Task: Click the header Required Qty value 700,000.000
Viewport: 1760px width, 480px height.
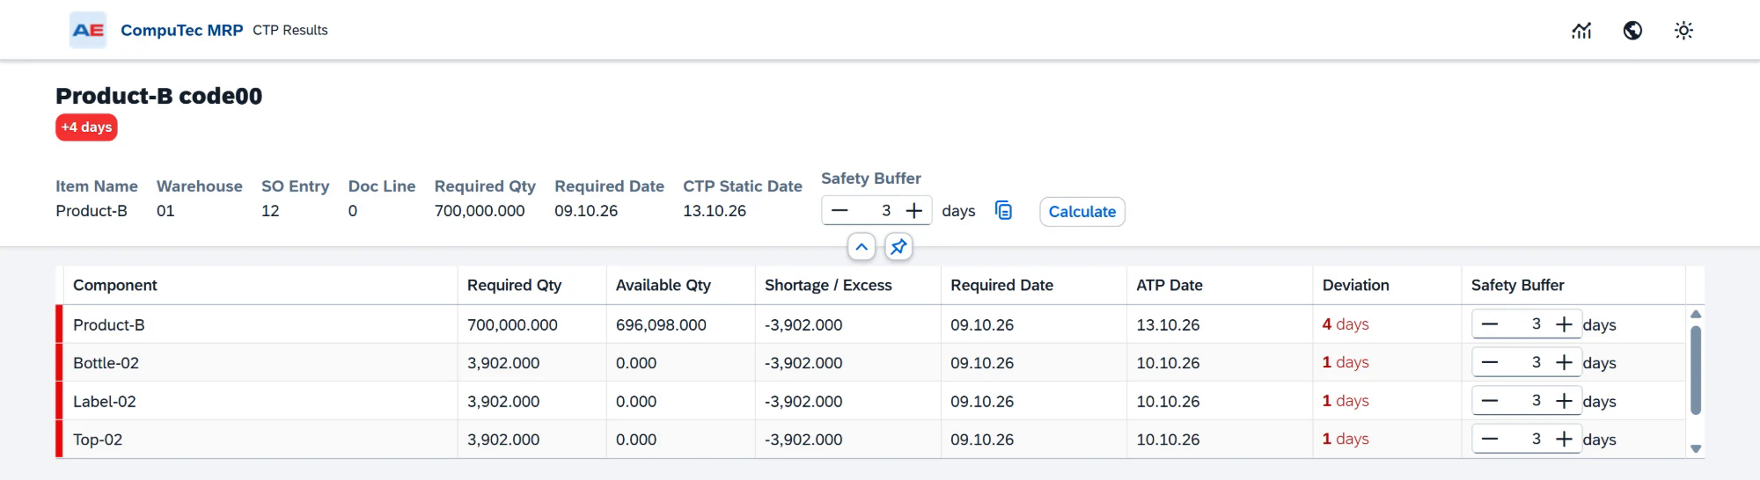Action: tap(480, 211)
